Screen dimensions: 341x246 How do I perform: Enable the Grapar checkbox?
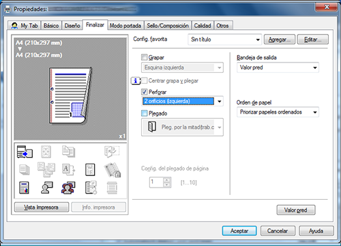(144, 57)
